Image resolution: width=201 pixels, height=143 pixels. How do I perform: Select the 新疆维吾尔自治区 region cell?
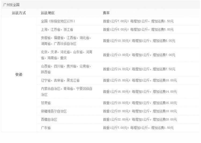tap(54, 111)
